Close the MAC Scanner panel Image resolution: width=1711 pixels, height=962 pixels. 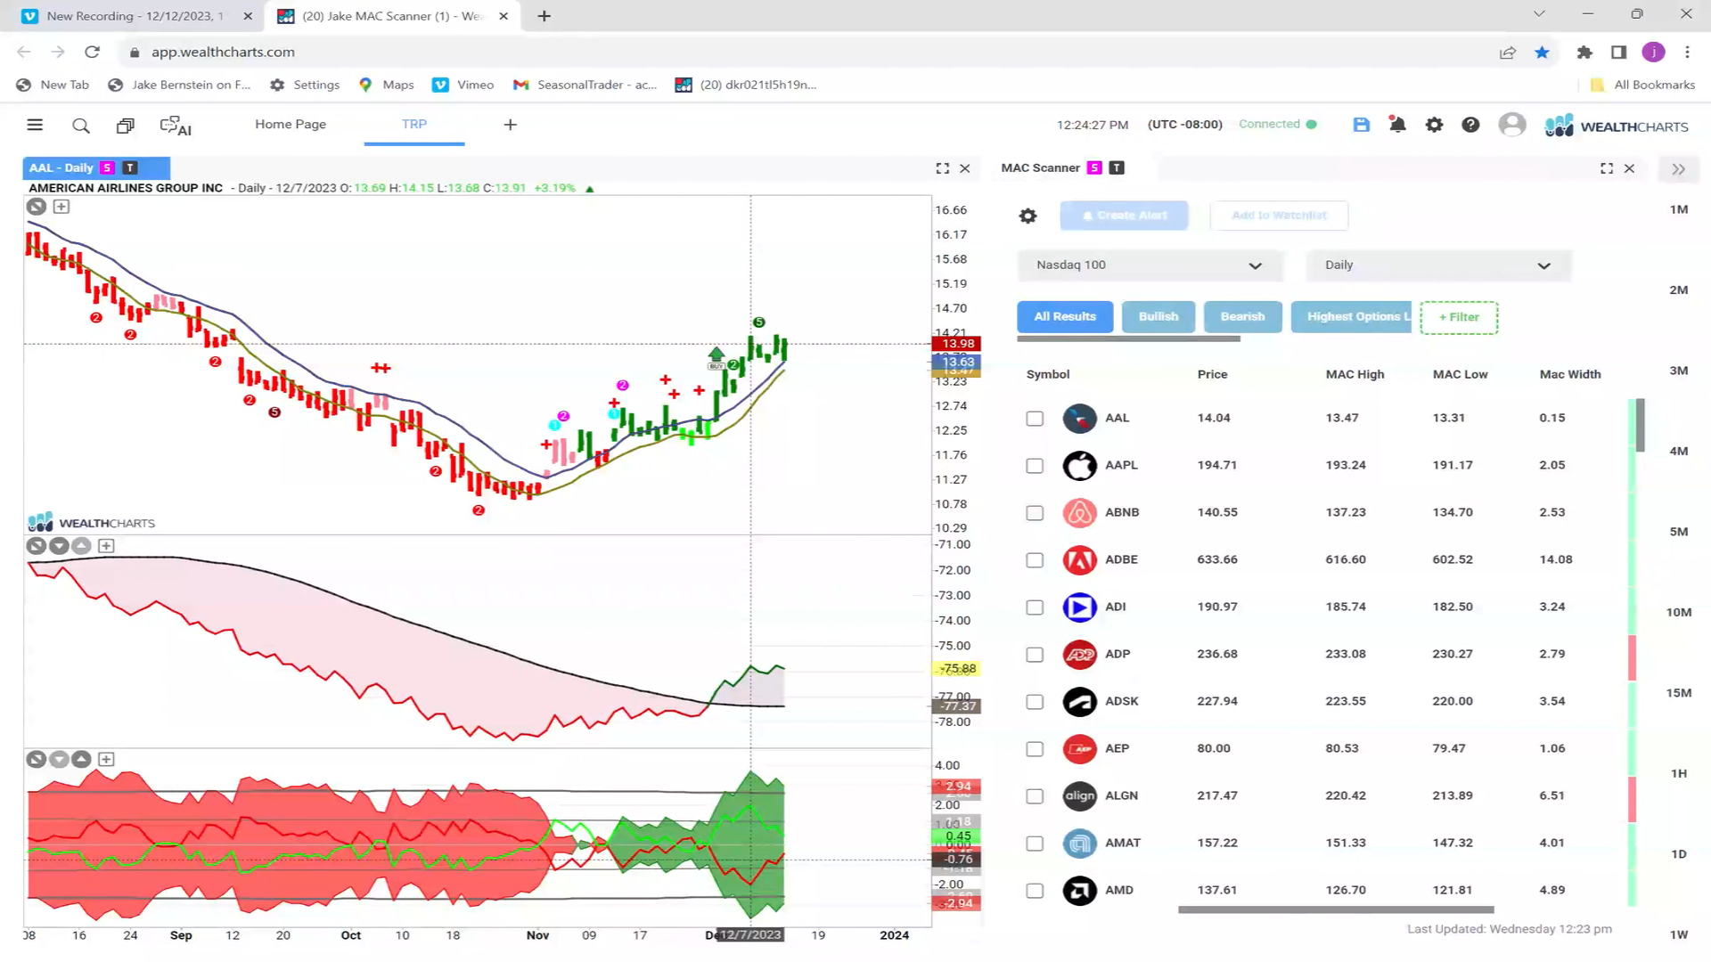[1629, 167]
